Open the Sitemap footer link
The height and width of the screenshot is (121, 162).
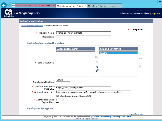(116, 117)
